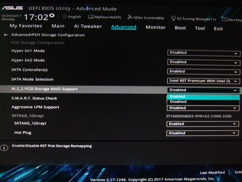
Task: Go to the Tool tab
Action: pyautogui.click(x=200, y=28)
